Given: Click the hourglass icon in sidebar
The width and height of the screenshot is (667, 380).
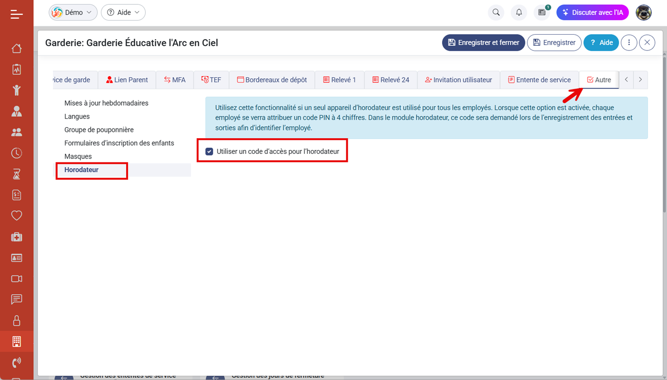Looking at the screenshot, I should click(17, 174).
